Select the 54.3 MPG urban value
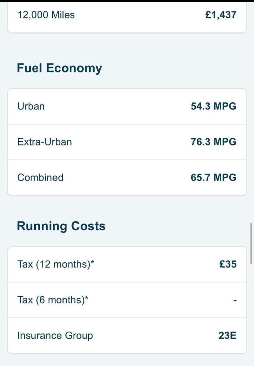This screenshot has width=254, height=366. [x=213, y=106]
